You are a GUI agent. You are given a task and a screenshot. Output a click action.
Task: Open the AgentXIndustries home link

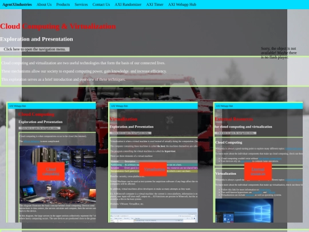pos(17,5)
